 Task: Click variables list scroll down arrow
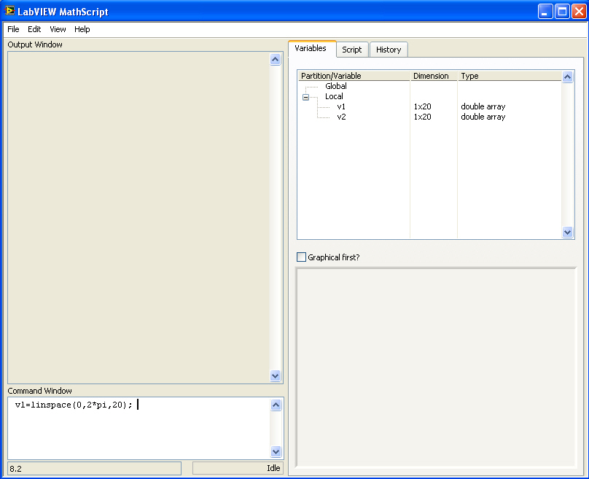568,232
